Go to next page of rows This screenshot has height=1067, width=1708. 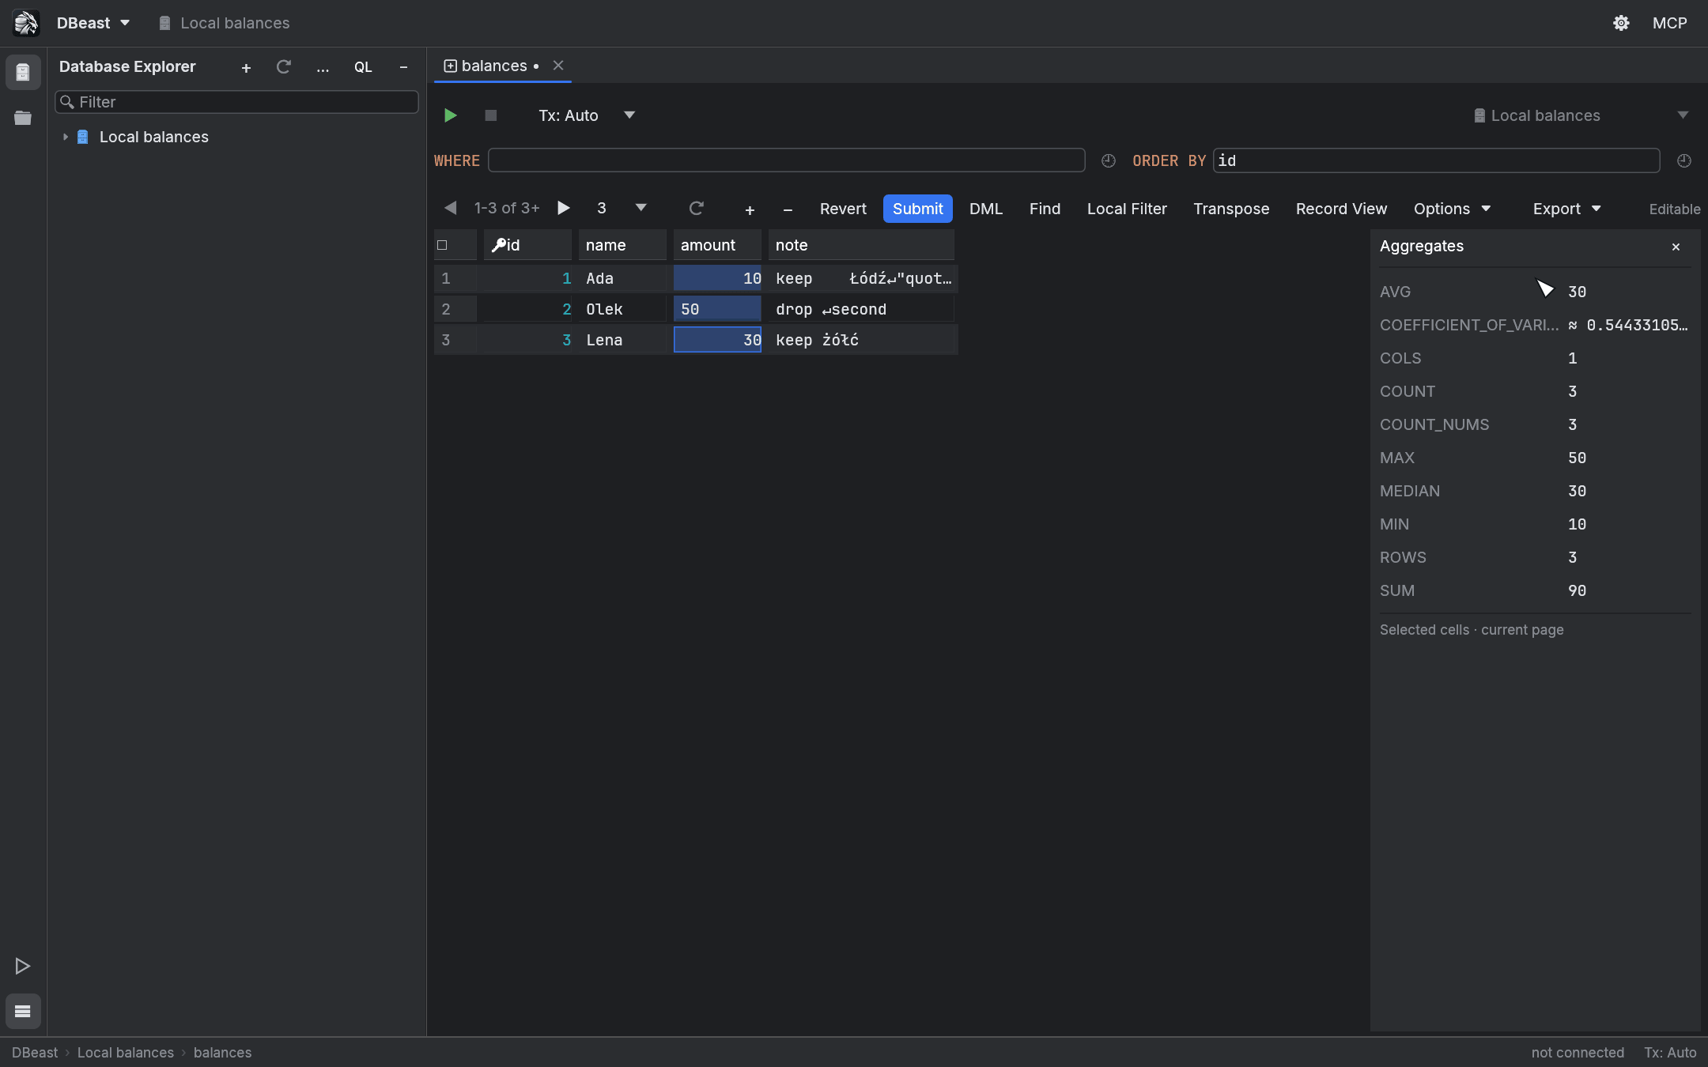pos(564,208)
